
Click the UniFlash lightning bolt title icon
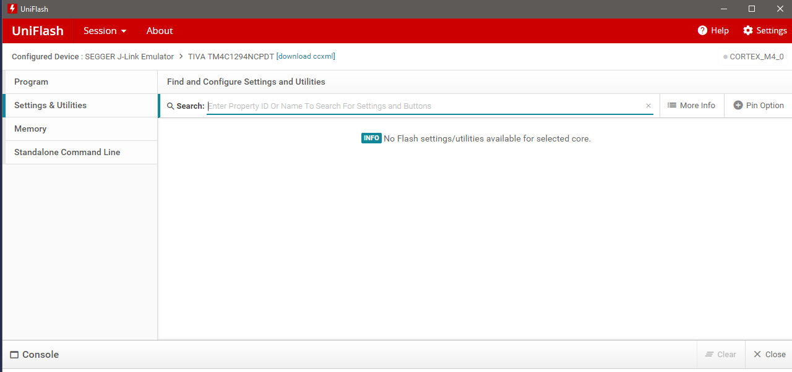pos(12,9)
